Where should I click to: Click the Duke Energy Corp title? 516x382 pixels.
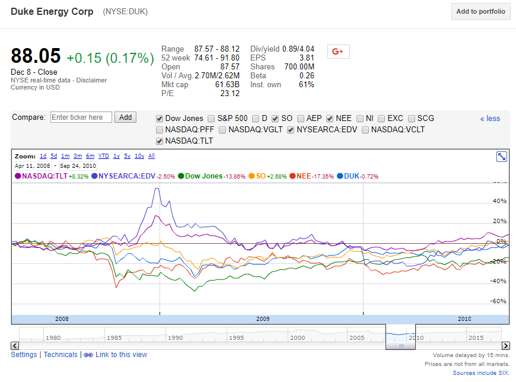point(52,11)
